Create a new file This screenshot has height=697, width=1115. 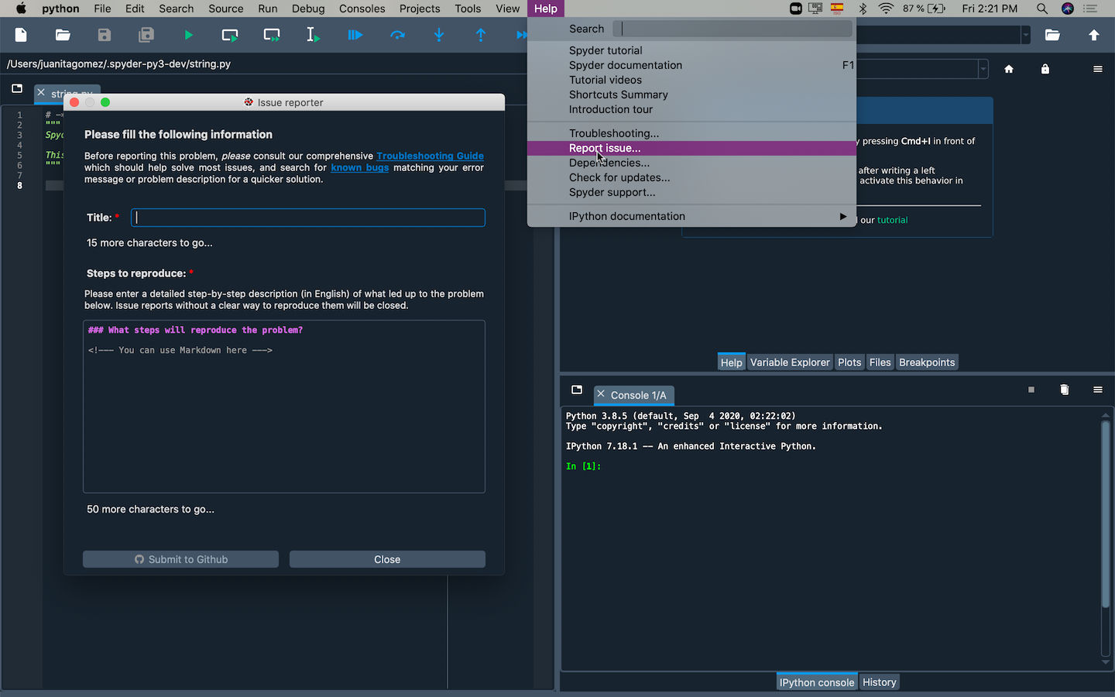click(x=20, y=35)
